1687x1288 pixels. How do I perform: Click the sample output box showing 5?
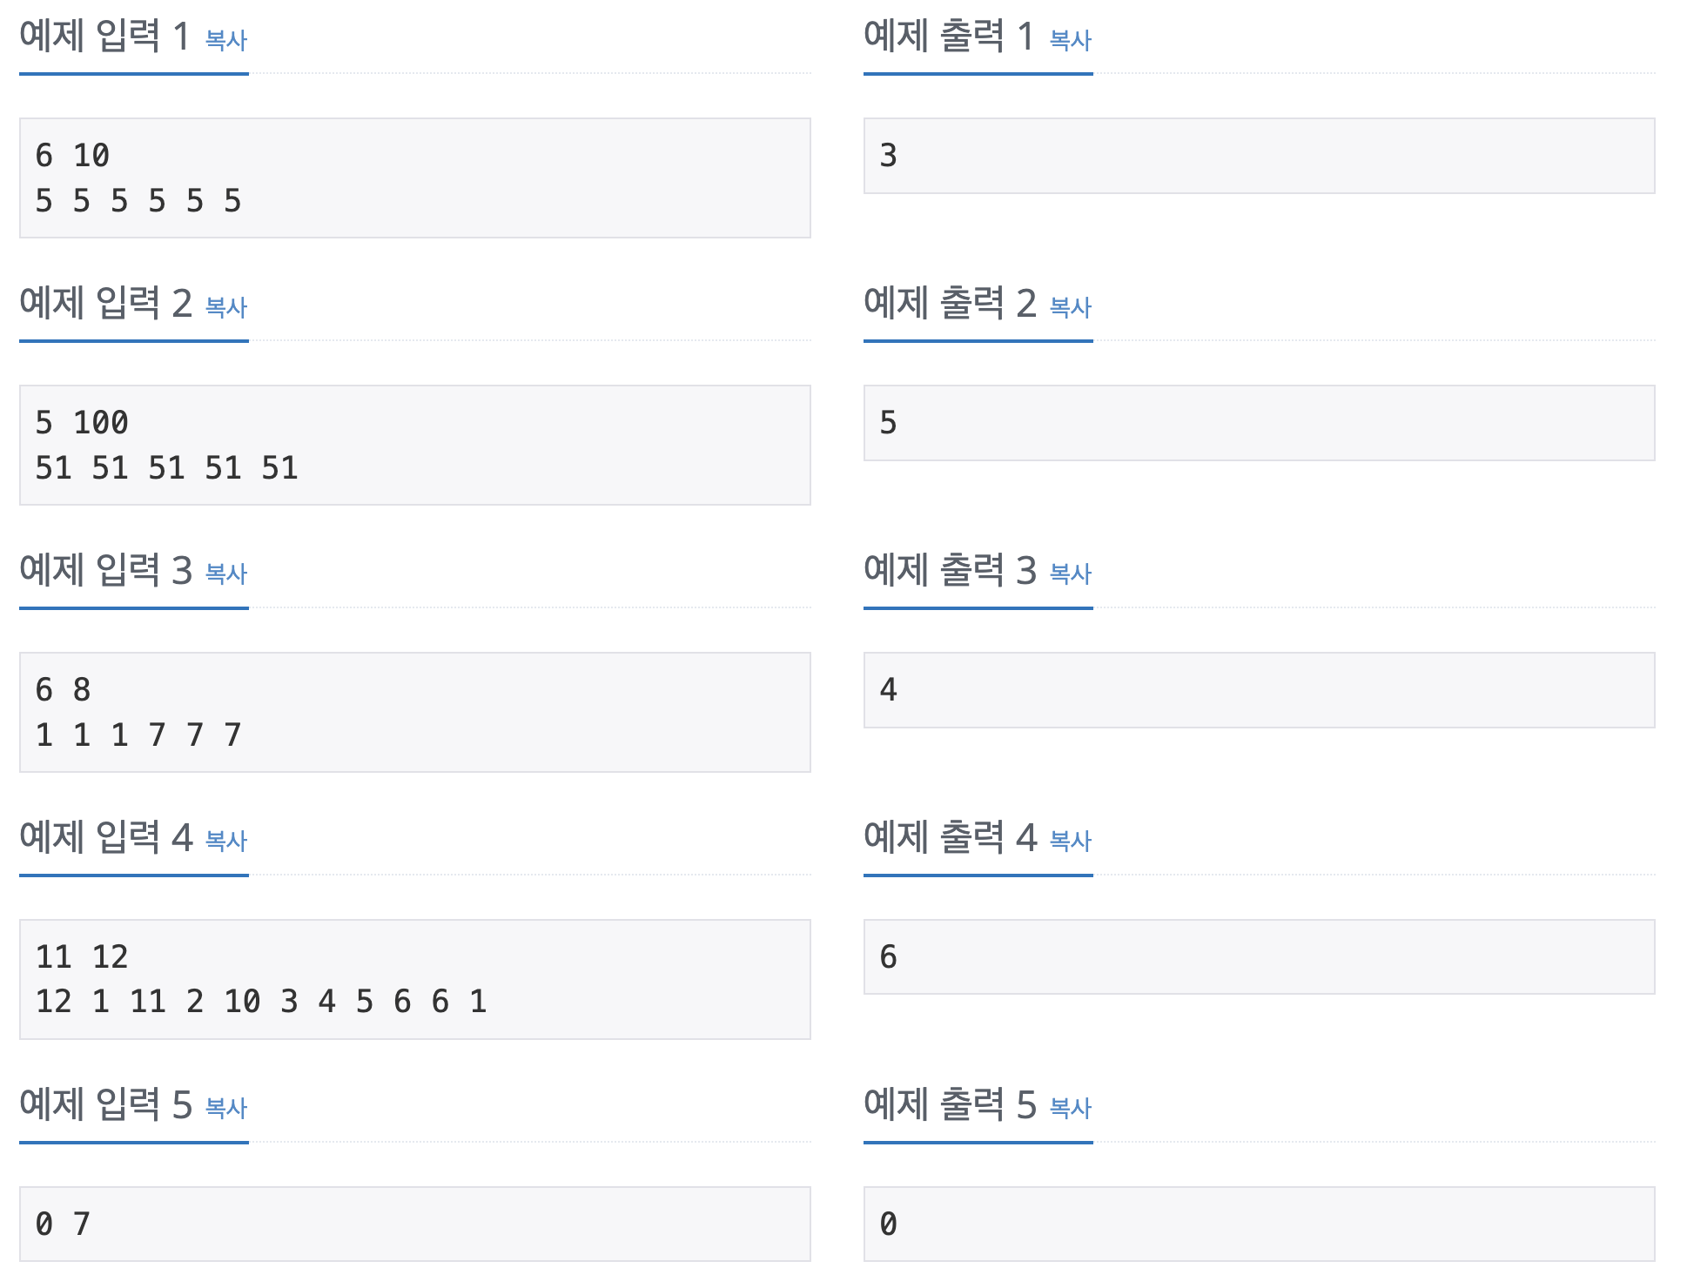click(1258, 423)
